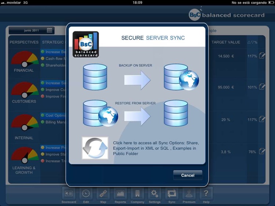Open the Premium tab in bottom toolbar
The width and height of the screenshot is (275, 206).
click(x=189, y=196)
